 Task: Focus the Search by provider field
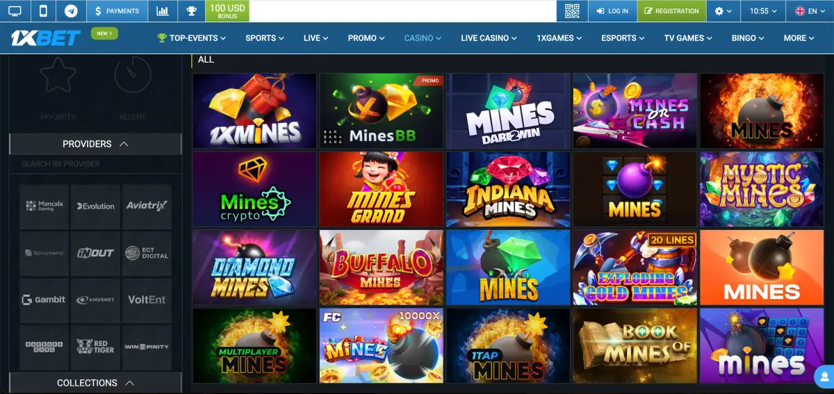pos(95,164)
